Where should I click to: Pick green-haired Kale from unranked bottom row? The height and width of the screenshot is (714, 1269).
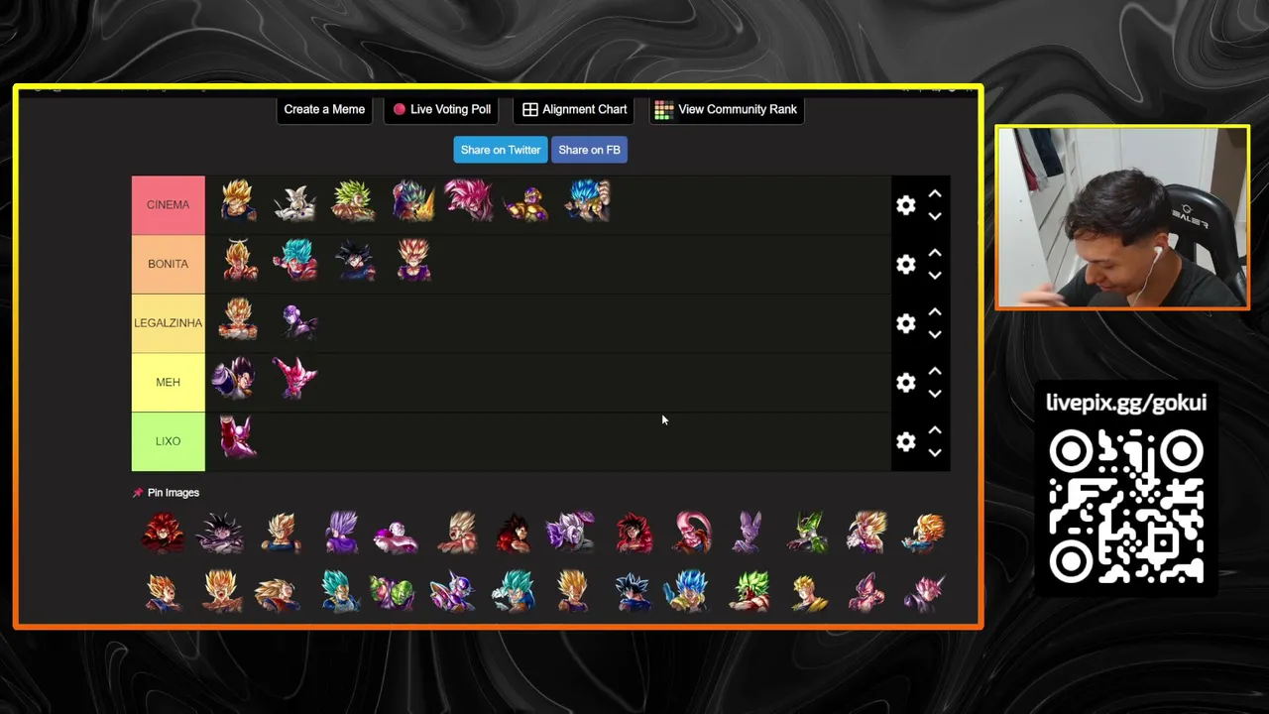[x=750, y=591]
